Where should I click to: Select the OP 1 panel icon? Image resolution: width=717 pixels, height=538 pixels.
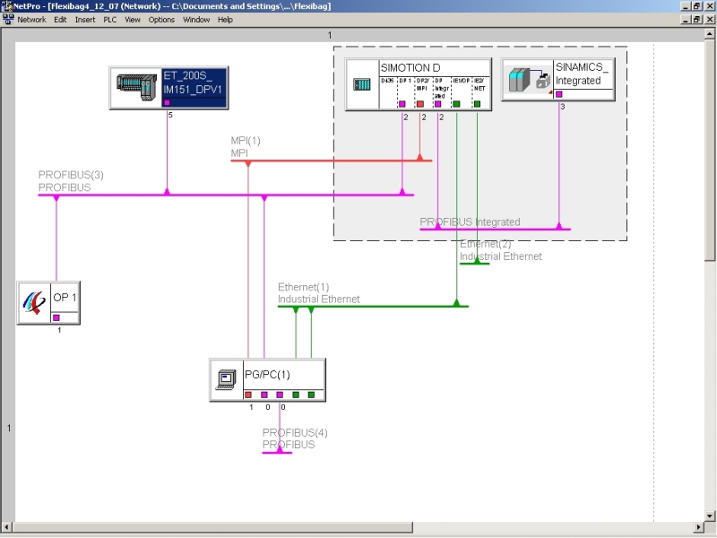click(34, 303)
